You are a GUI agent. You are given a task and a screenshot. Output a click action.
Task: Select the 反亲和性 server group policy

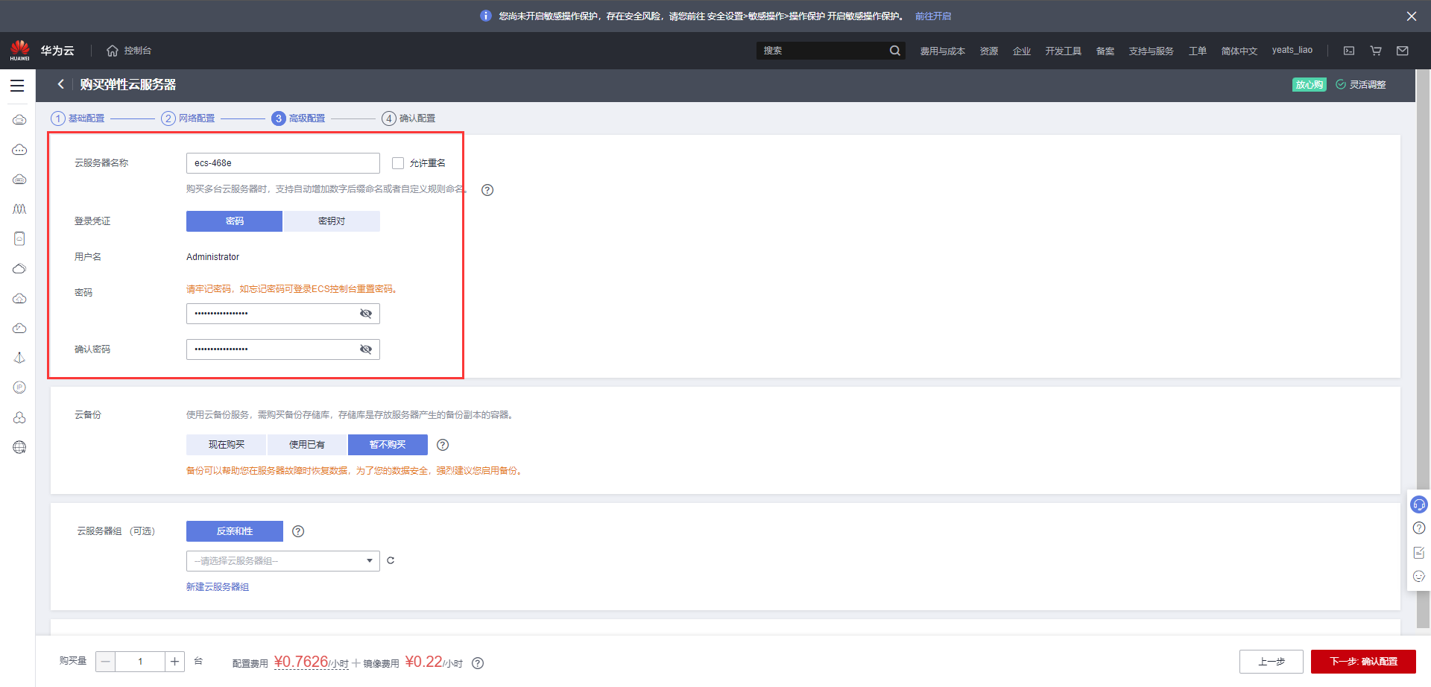pyautogui.click(x=235, y=531)
